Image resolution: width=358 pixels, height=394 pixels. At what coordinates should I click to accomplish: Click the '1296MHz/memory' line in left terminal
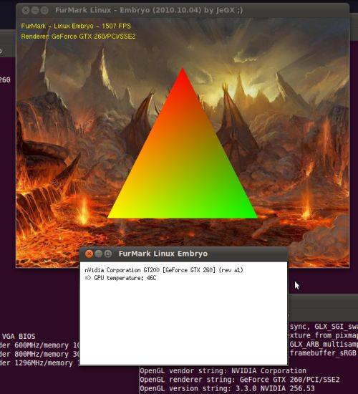click(39, 363)
